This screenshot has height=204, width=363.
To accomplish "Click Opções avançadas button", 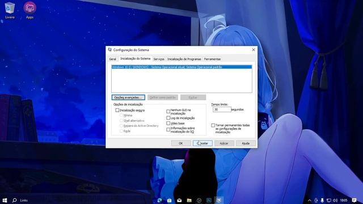I will (128, 97).
